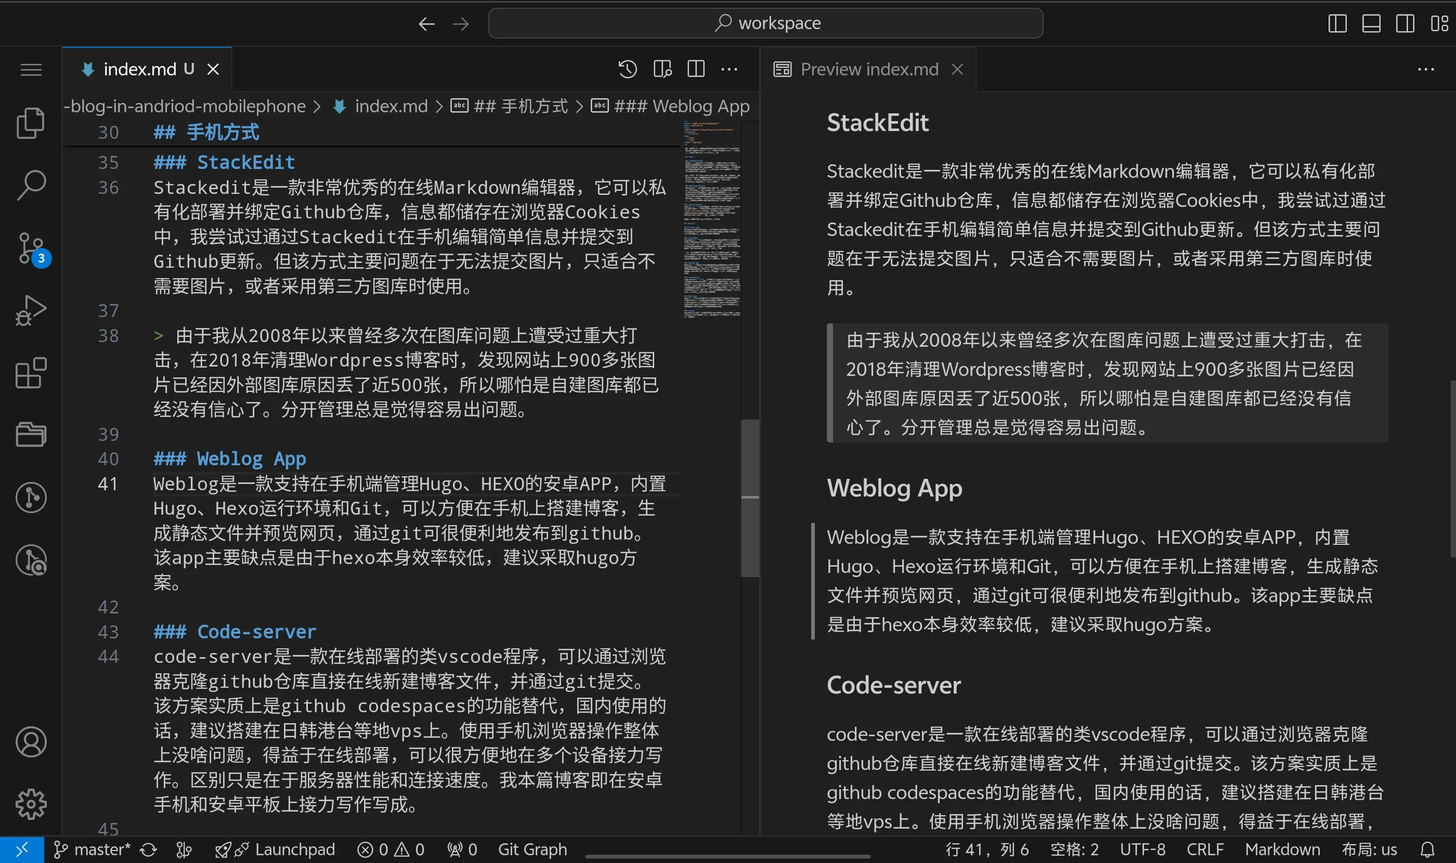The image size is (1456, 863).
Task: Open the Extensions panel icon
Action: pyautogui.click(x=30, y=373)
